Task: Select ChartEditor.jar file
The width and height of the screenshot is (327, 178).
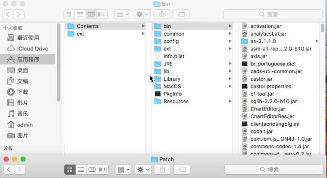Action: (x=280, y=109)
